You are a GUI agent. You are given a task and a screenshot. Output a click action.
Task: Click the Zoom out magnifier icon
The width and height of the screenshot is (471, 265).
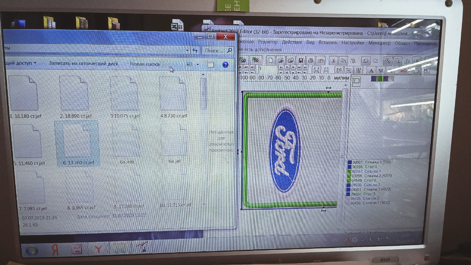click(398, 60)
